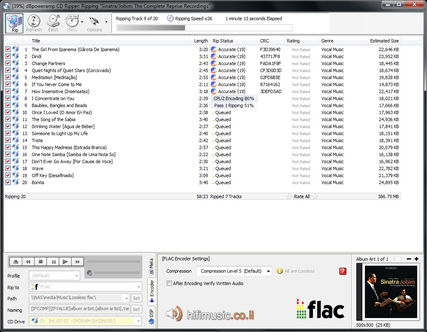Enable After Encoding Verify Written Audio

[x=169, y=283]
